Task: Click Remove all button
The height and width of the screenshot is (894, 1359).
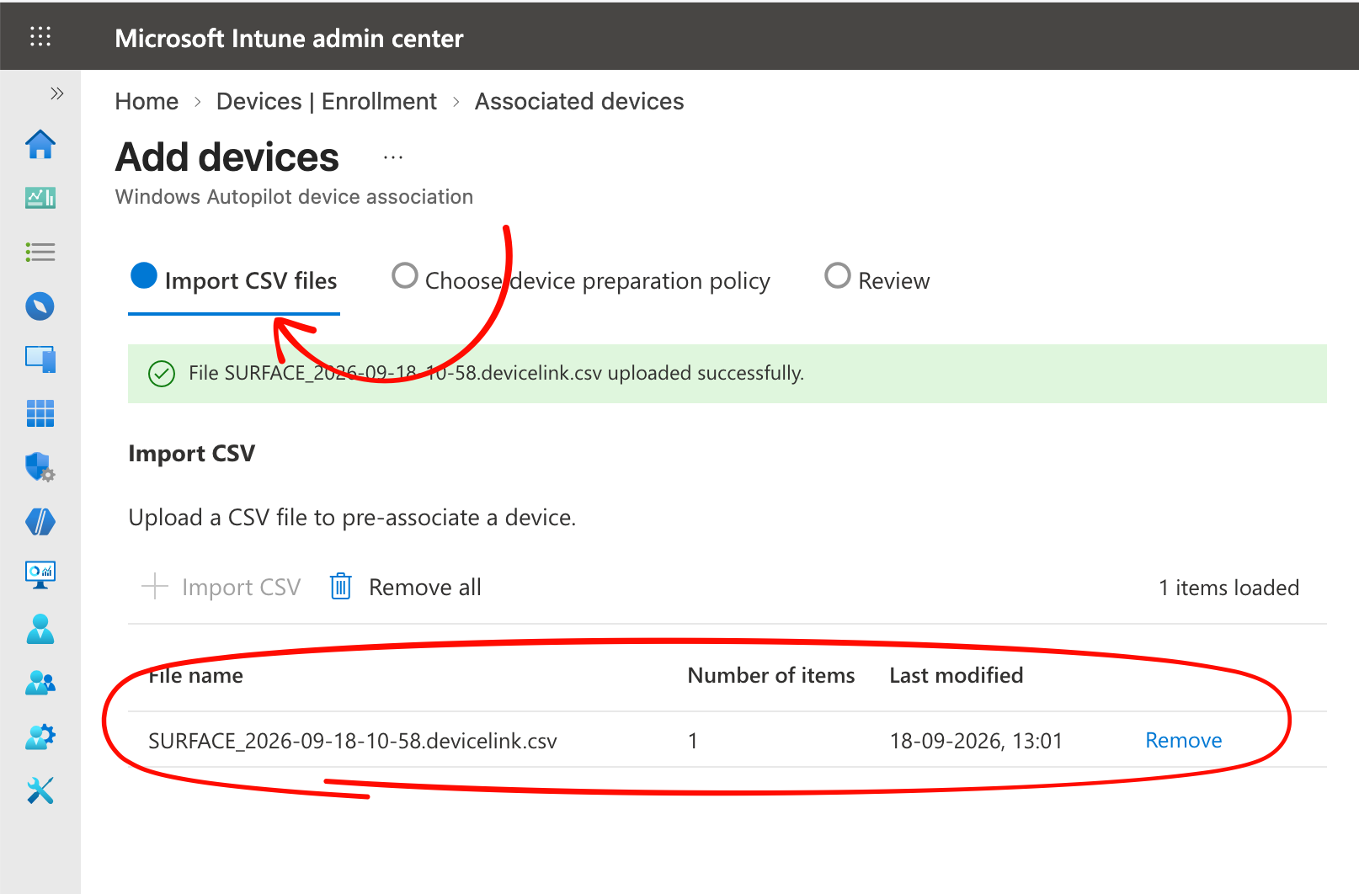Action: 405,587
